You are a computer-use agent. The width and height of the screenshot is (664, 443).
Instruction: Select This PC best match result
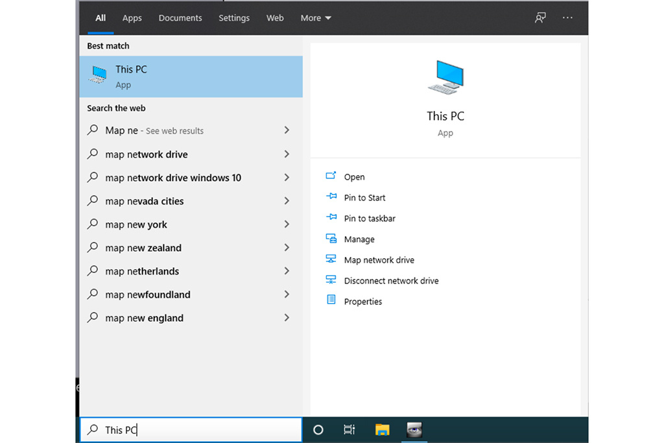(x=191, y=77)
